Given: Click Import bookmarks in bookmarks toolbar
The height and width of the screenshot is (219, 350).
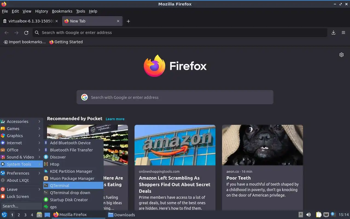Looking at the screenshot, I should (x=25, y=42).
